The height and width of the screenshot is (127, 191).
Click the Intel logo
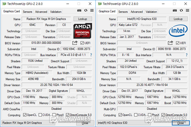(x=178, y=31)
